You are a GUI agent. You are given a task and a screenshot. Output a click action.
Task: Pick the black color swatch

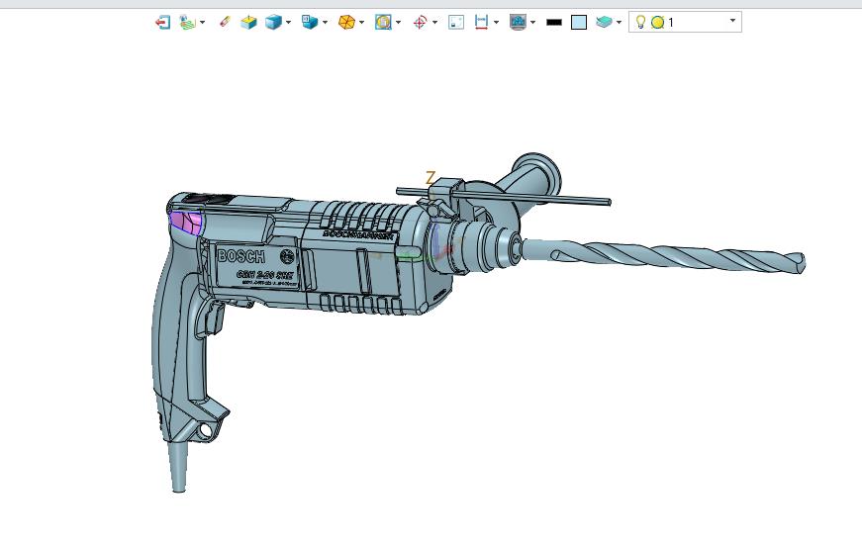click(x=554, y=23)
